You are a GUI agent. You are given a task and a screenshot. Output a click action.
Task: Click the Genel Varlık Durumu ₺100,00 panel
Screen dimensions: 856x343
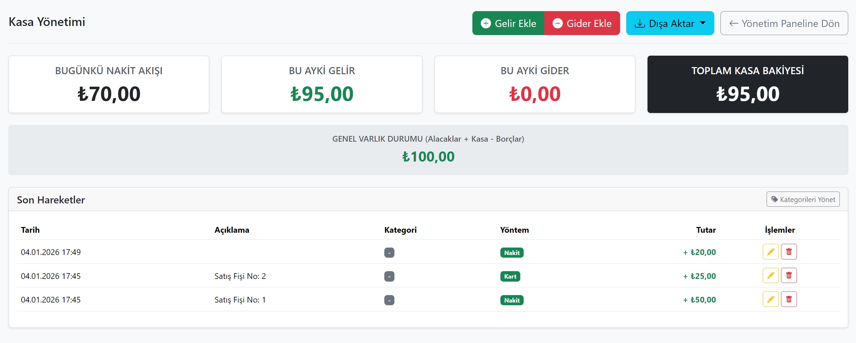tap(428, 150)
